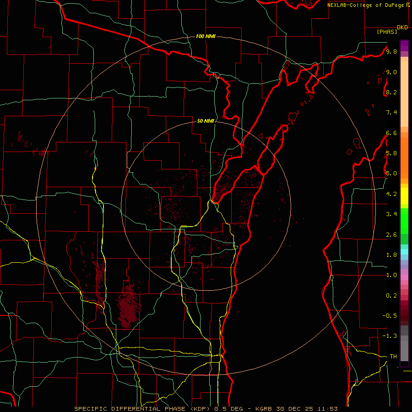Select the -0.5 legend value

[x=390, y=315]
